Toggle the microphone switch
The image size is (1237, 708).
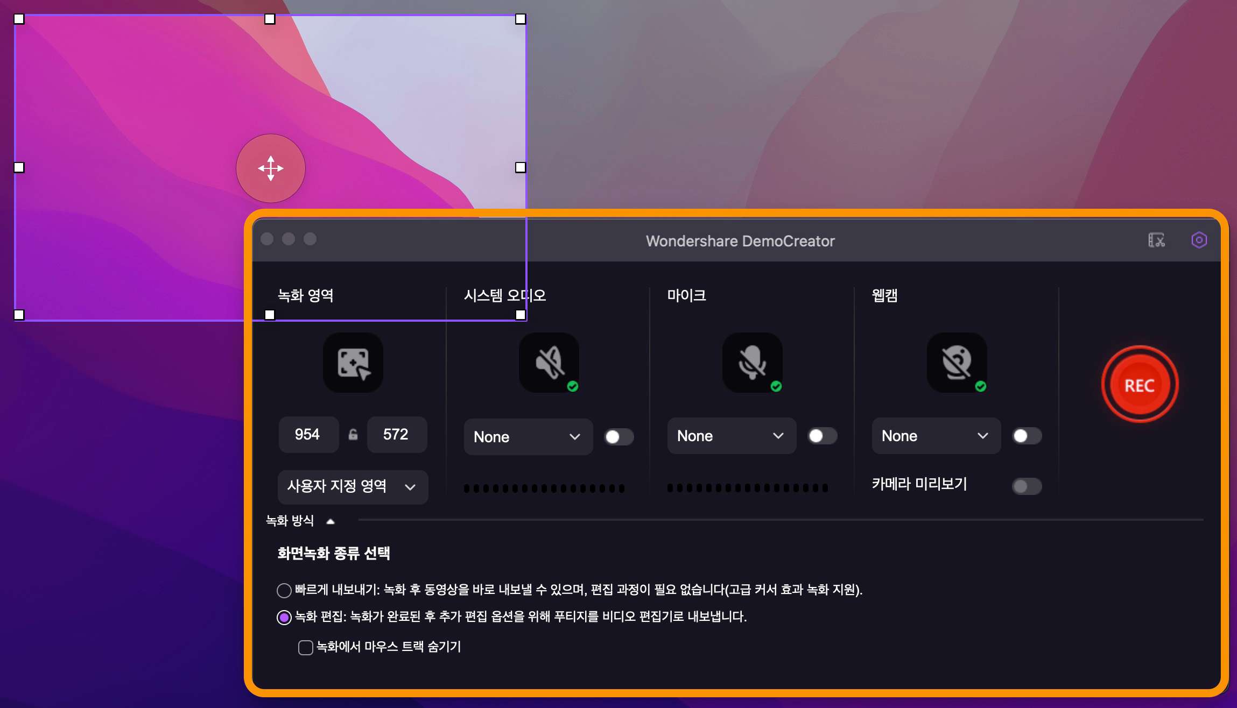click(823, 436)
